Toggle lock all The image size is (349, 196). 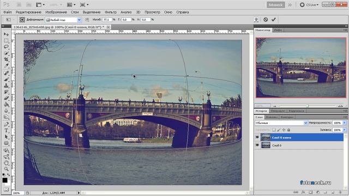coord(288,130)
